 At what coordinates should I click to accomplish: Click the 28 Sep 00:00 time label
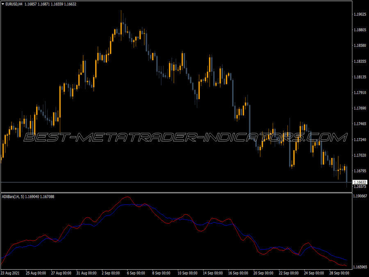click(x=339, y=273)
